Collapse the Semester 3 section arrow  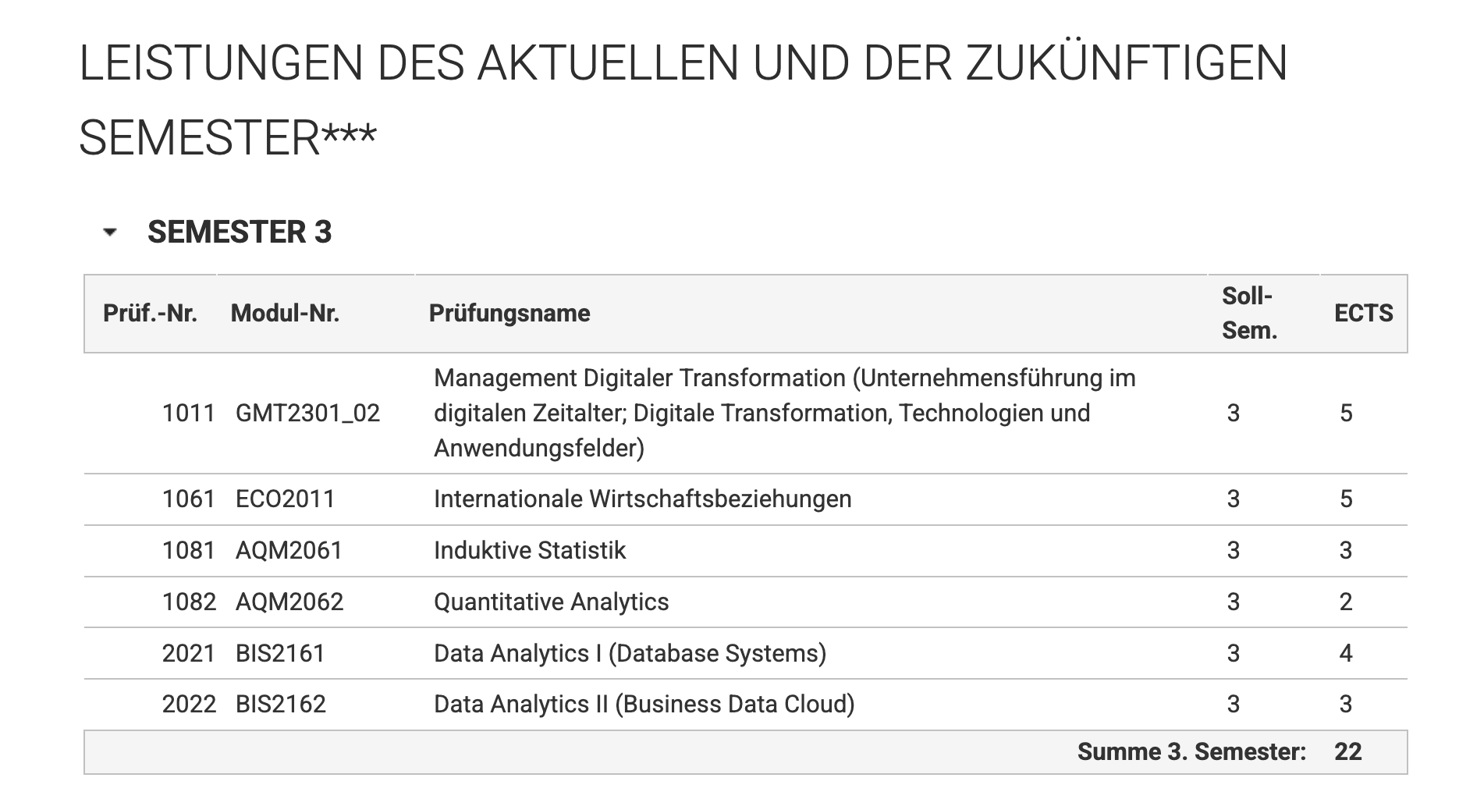(x=110, y=232)
